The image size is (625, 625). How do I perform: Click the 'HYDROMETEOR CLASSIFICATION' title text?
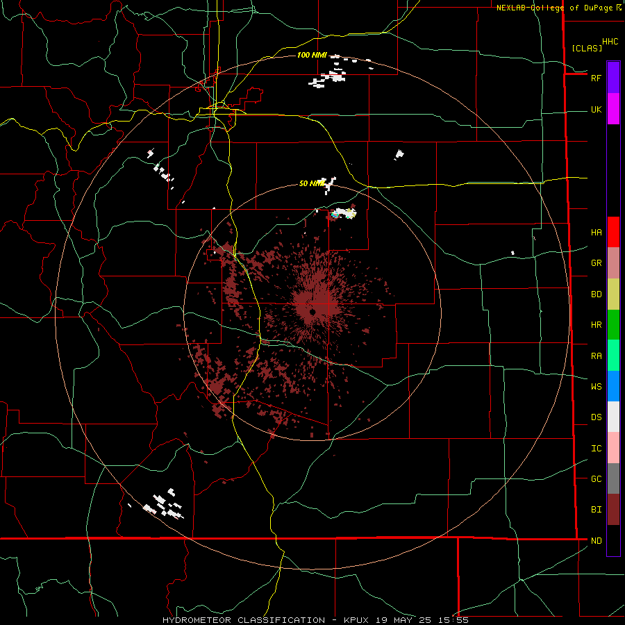click(244, 620)
